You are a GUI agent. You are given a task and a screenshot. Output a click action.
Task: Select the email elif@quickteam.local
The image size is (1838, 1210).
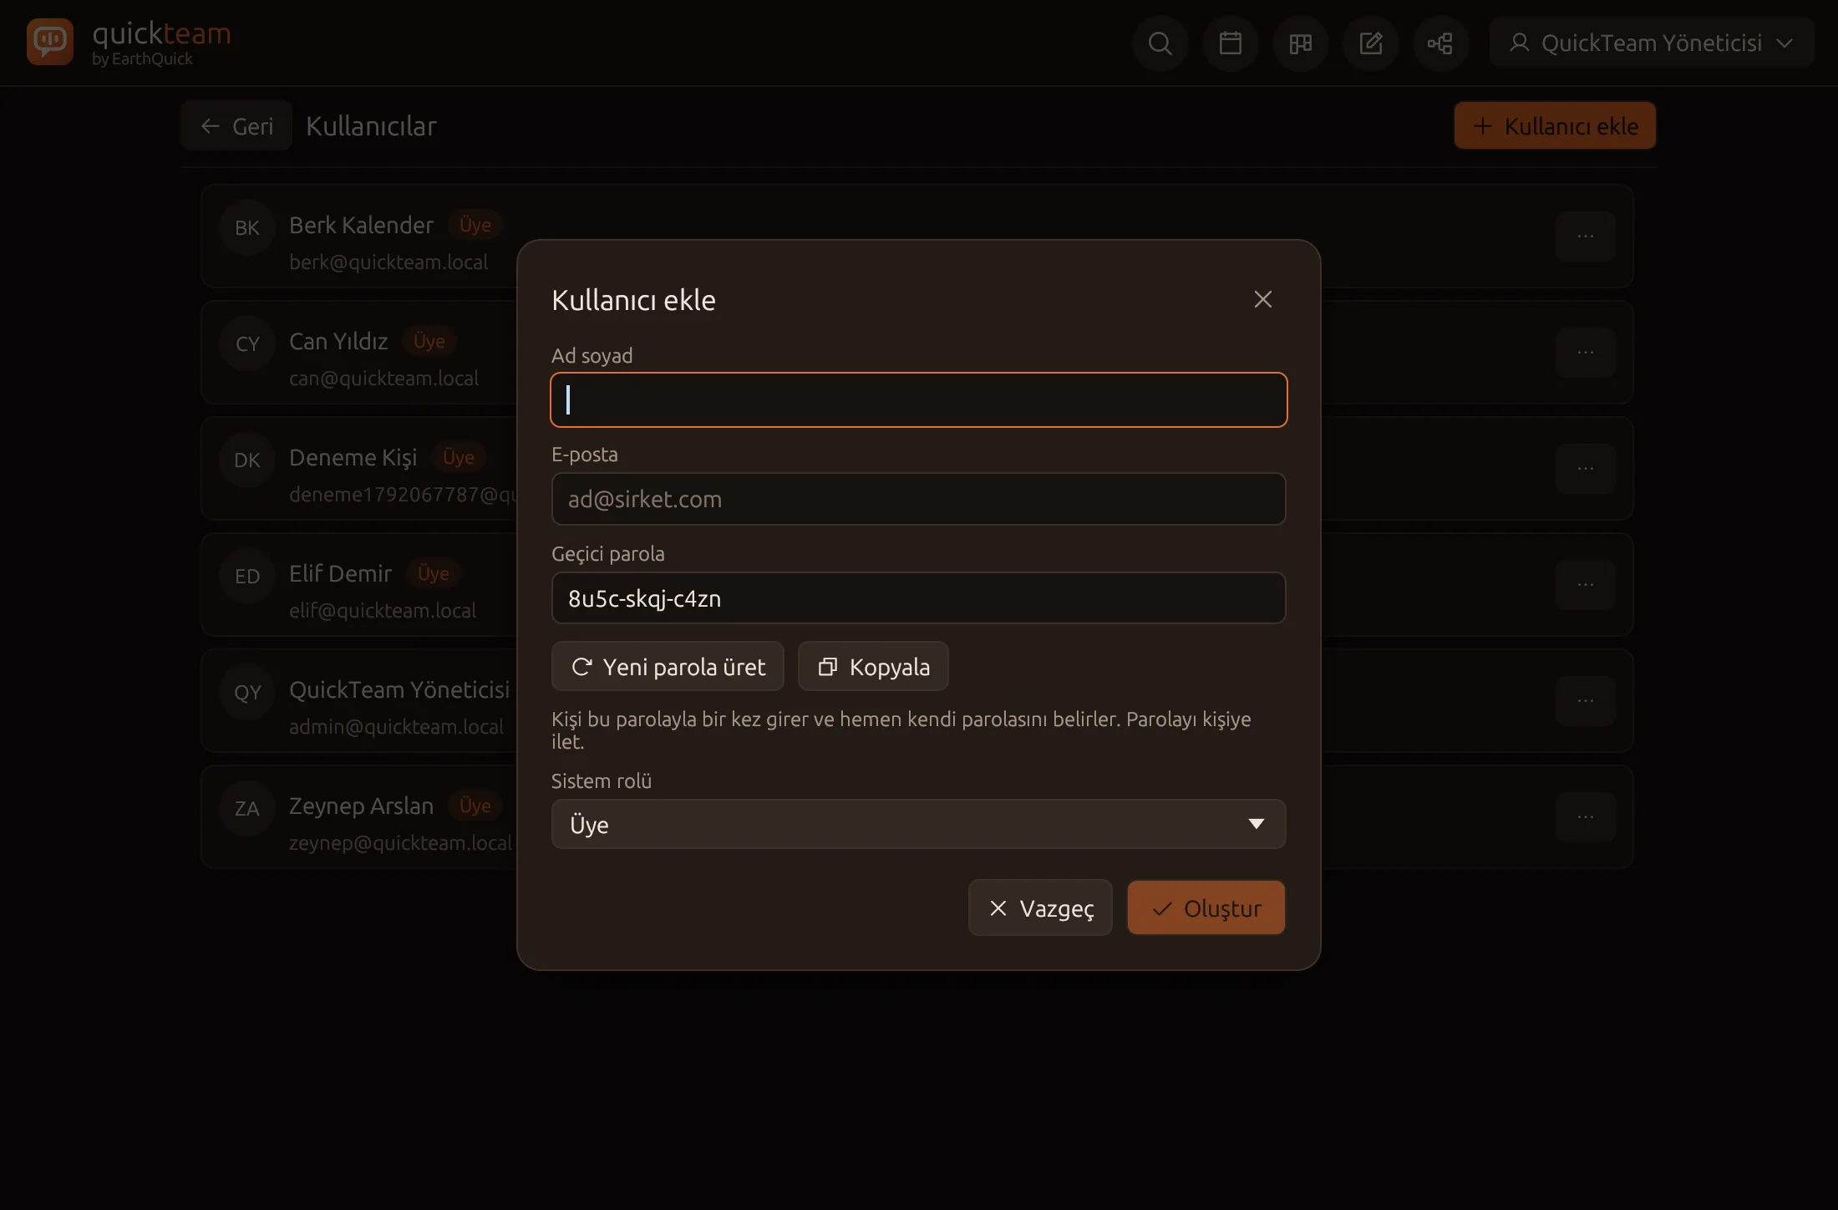[x=383, y=611]
